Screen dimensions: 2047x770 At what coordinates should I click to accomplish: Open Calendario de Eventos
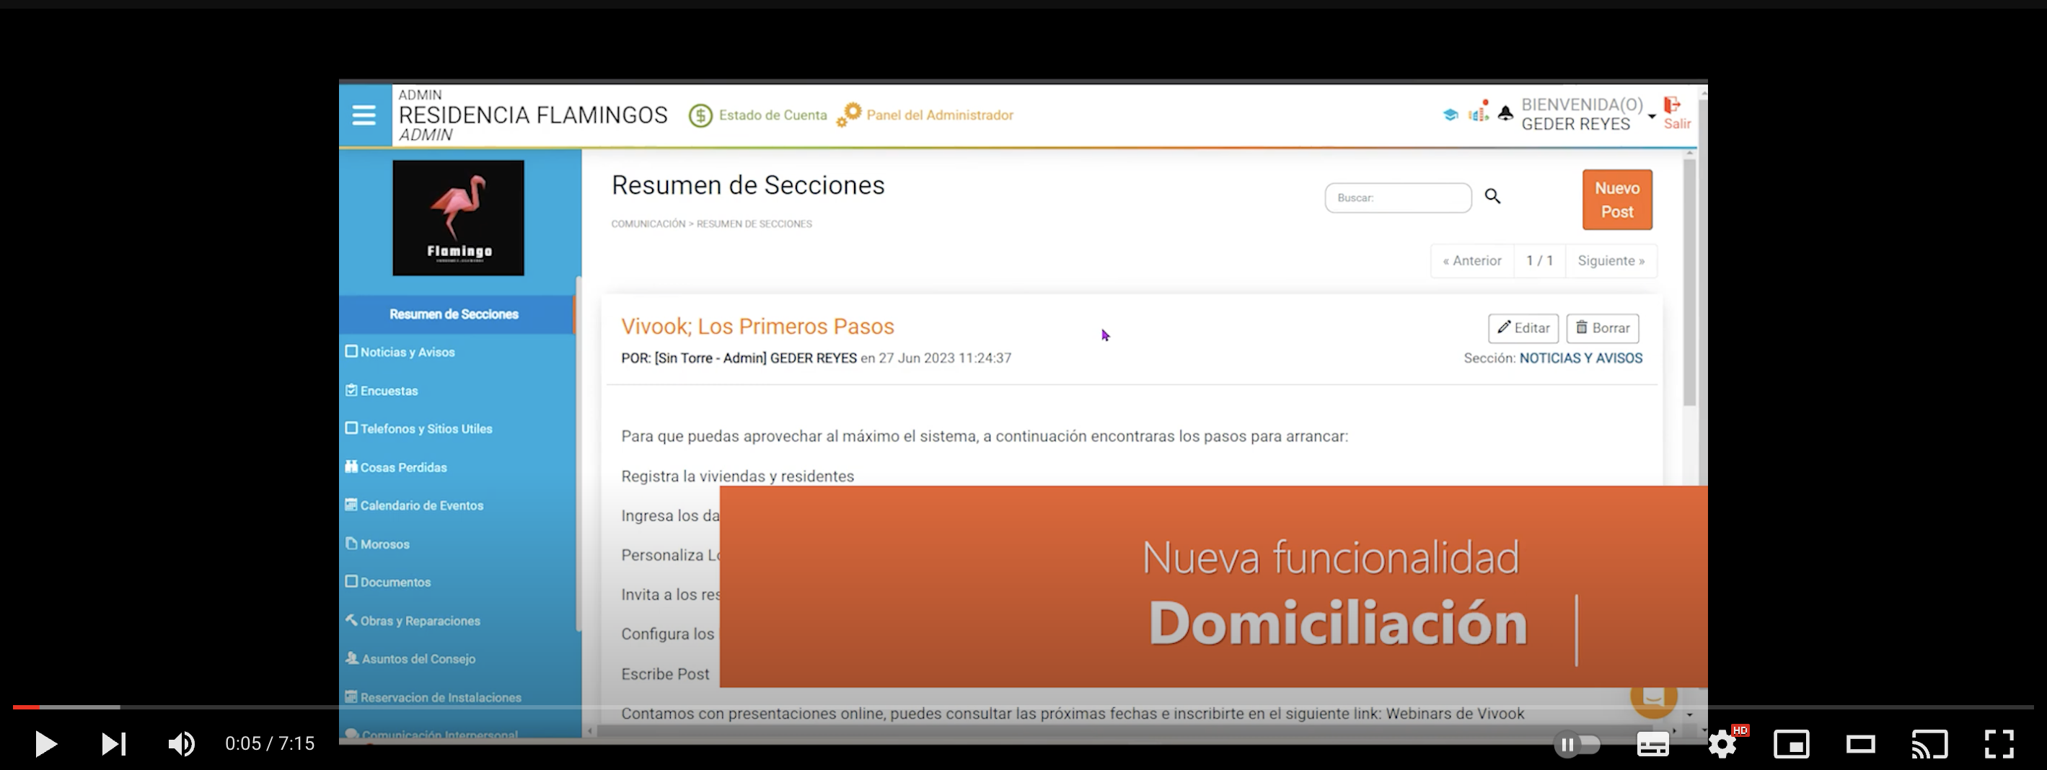(x=421, y=505)
